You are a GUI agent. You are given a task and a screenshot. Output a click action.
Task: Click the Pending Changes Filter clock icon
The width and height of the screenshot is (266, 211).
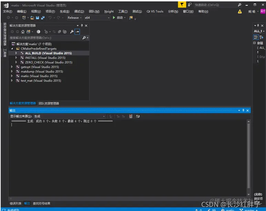46,32
